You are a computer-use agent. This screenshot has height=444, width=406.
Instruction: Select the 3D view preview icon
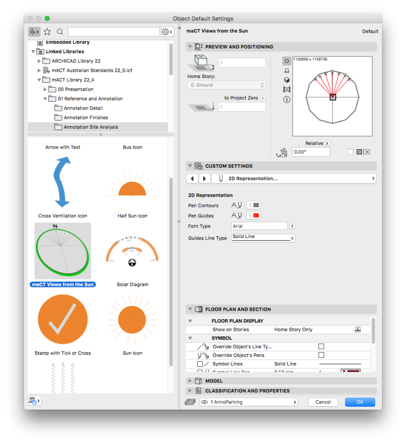click(x=286, y=80)
